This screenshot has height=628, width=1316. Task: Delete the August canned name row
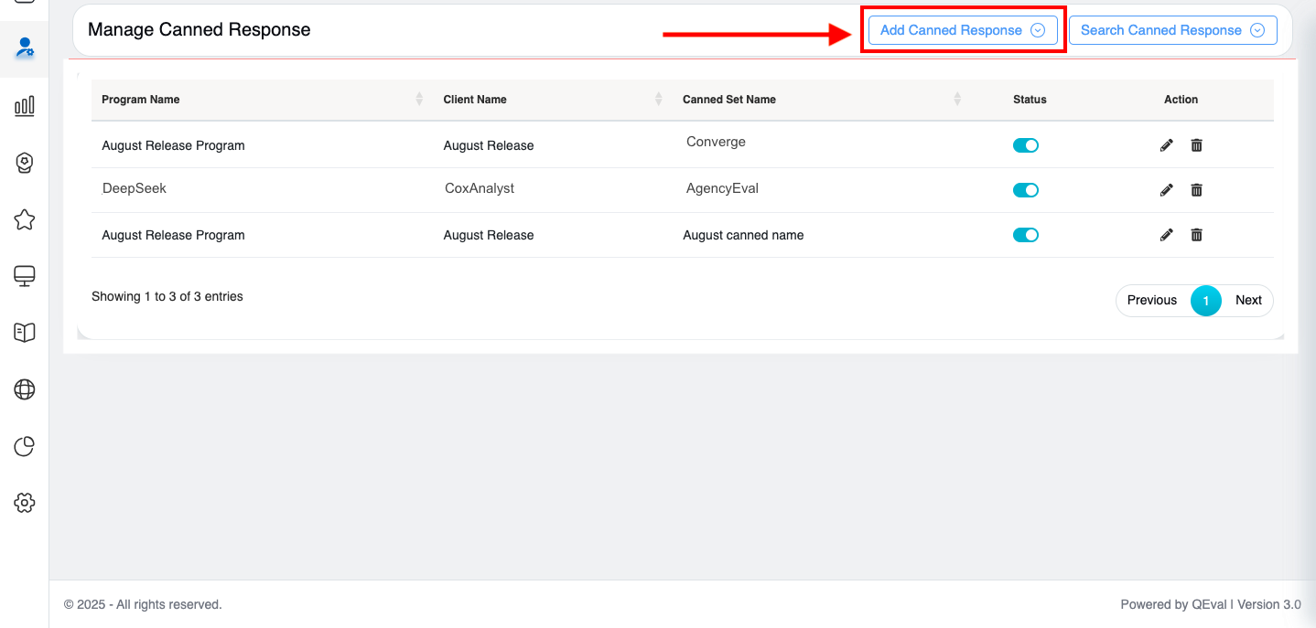coord(1196,235)
